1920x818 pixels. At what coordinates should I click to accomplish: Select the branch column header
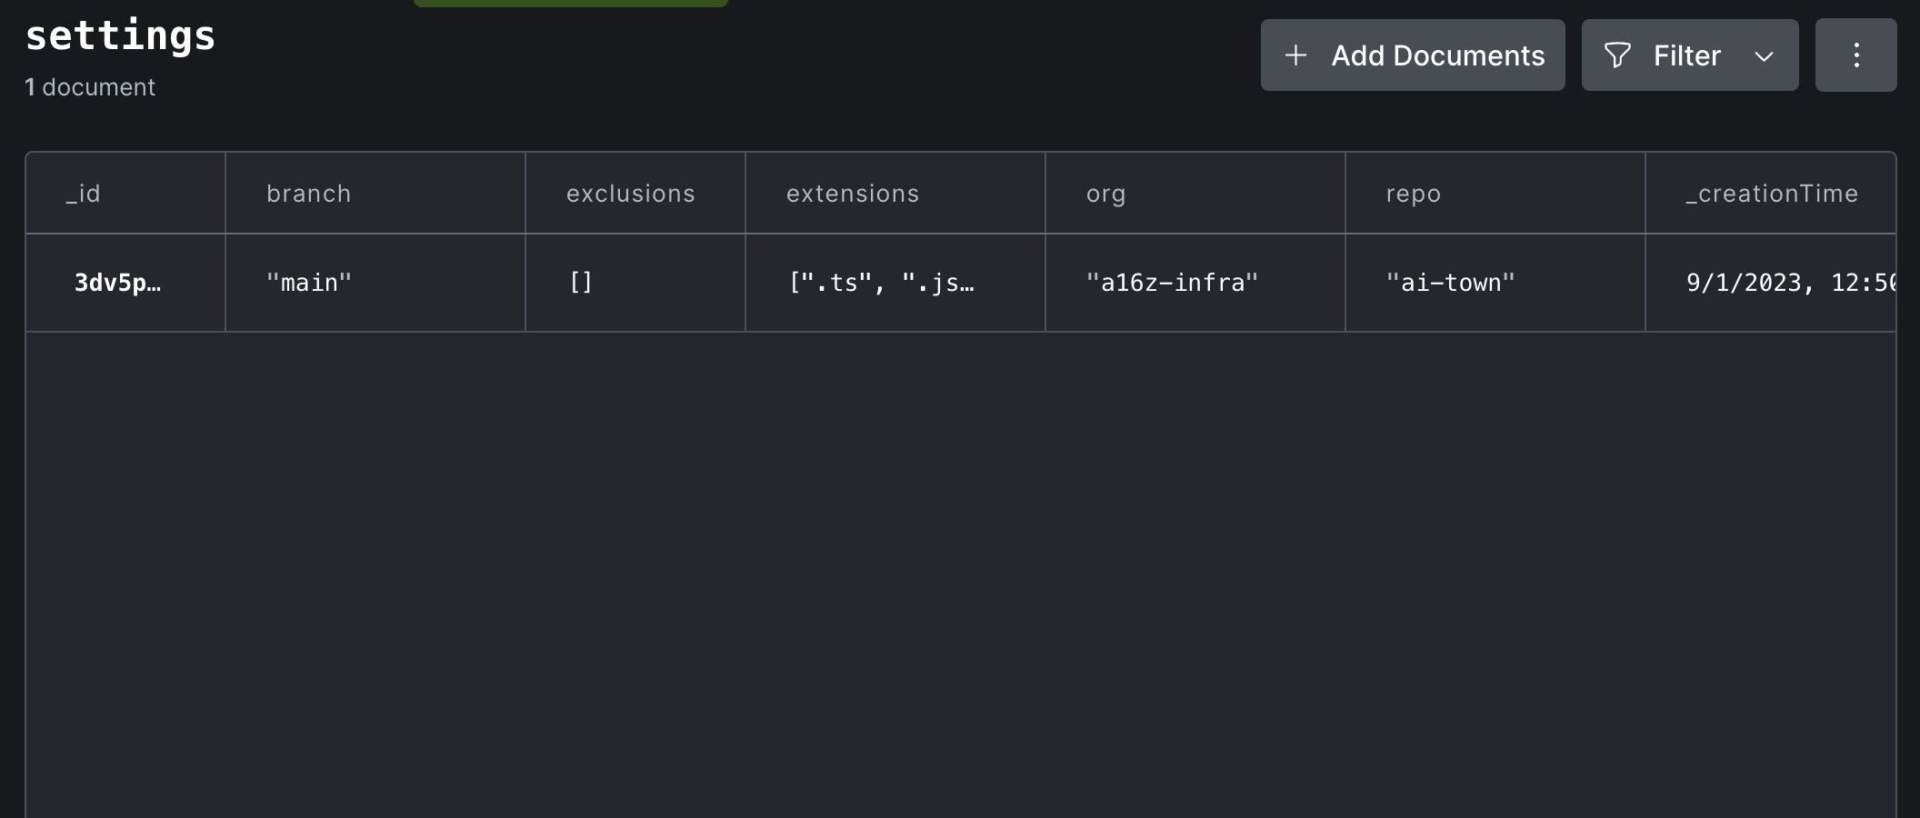point(308,194)
